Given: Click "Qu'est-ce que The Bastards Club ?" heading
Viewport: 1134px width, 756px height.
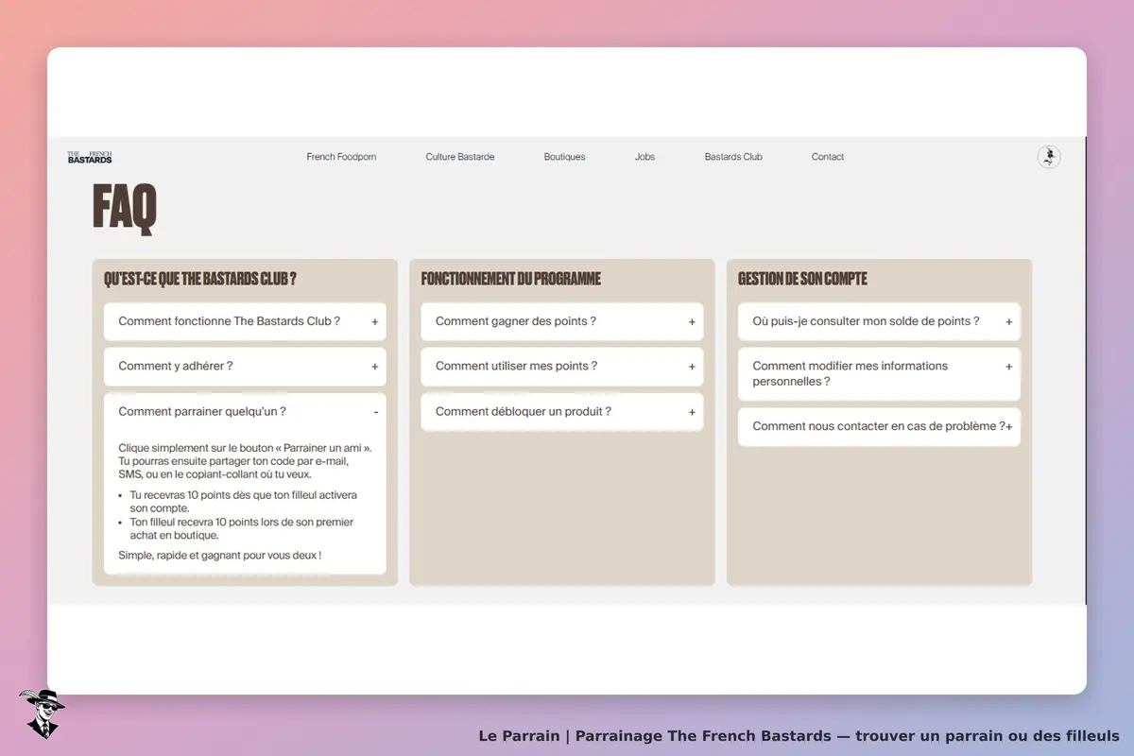Looking at the screenshot, I should [x=200, y=279].
